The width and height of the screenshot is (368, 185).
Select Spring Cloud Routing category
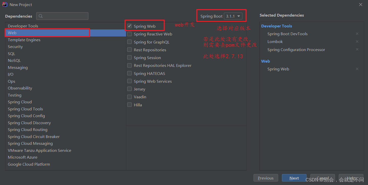pos(65,130)
